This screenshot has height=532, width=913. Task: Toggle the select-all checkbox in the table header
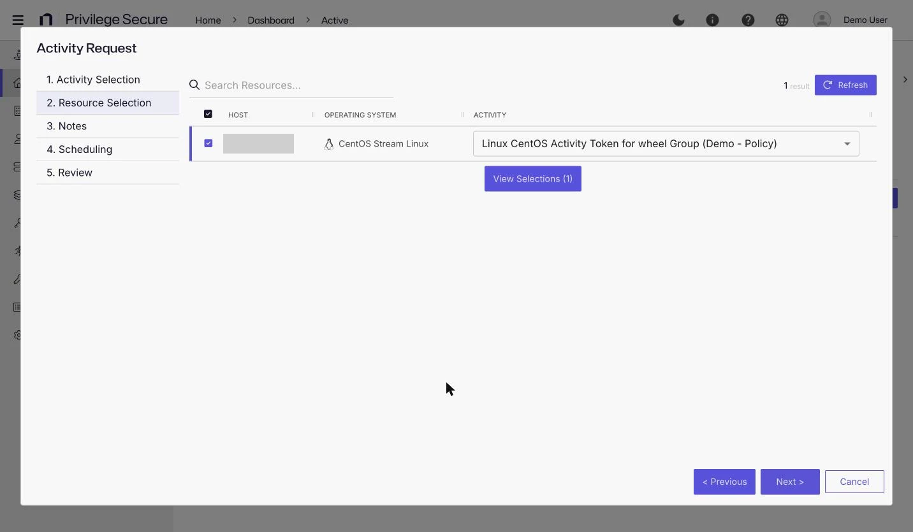[x=208, y=114]
